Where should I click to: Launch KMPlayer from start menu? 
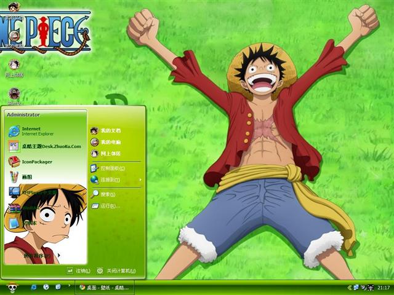[x=33, y=192]
